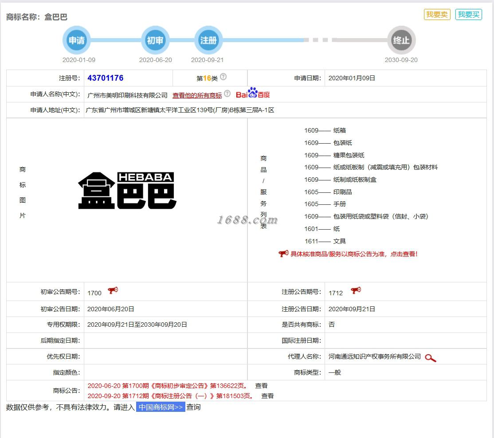Select goods item 1605 手册
Screen dimensions: 494x438
click(x=325, y=204)
